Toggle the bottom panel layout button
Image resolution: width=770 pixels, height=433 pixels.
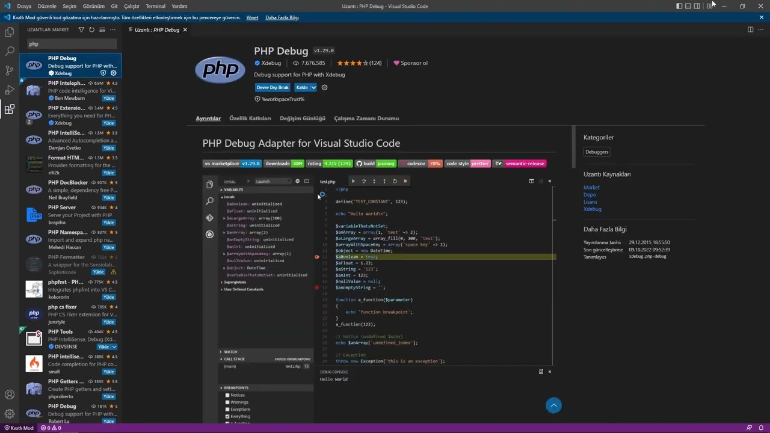[x=688, y=6]
